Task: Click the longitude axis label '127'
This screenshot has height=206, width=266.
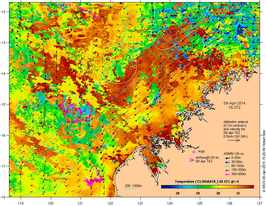Action: pos(259,203)
